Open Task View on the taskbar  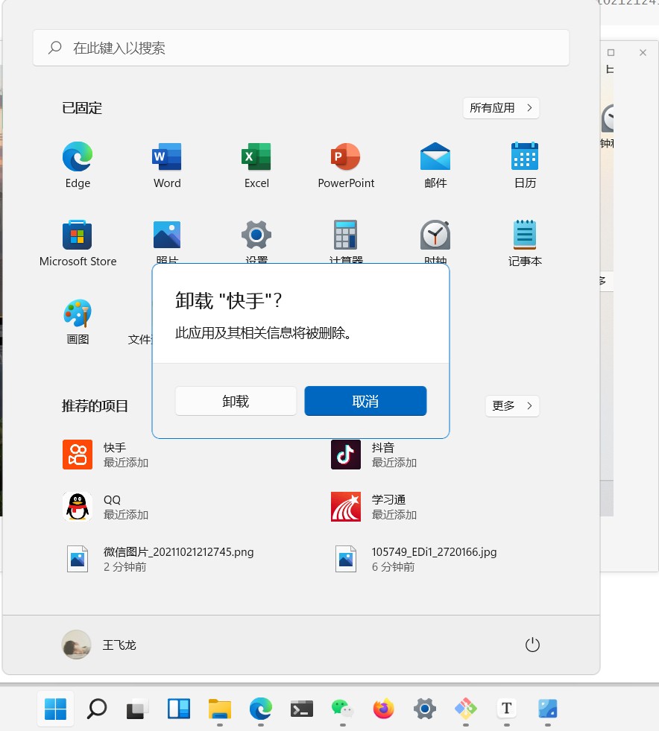138,709
